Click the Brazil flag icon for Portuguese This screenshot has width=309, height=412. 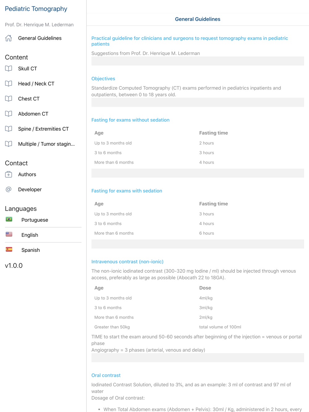tap(9, 220)
